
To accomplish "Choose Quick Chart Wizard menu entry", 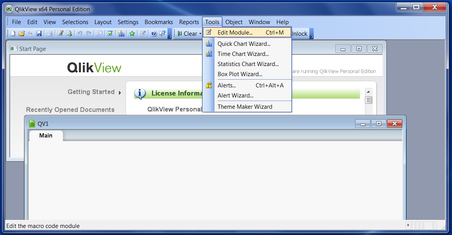I will click(x=247, y=44).
